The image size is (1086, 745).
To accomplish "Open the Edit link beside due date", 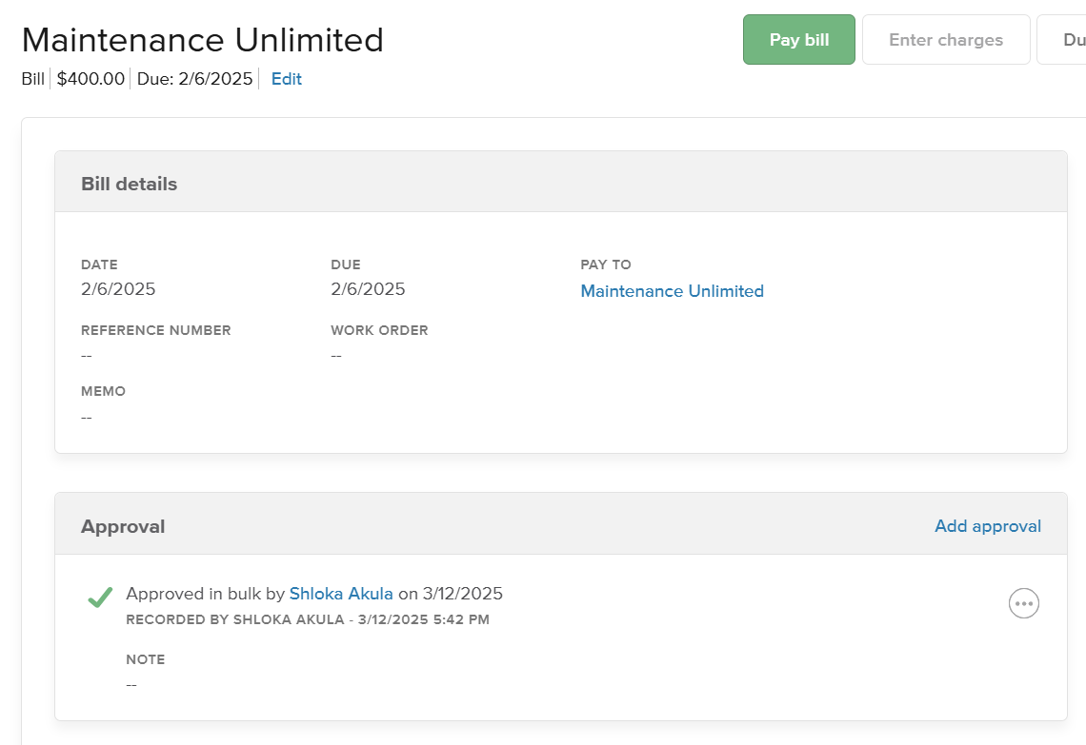I will tap(286, 79).
